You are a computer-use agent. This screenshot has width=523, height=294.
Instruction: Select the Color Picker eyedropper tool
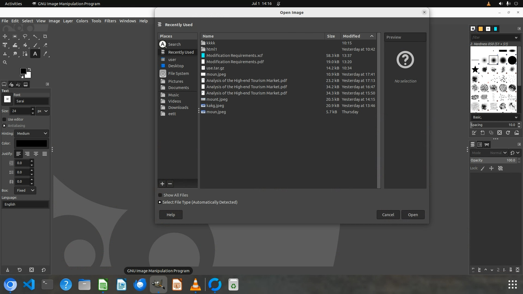point(45,54)
